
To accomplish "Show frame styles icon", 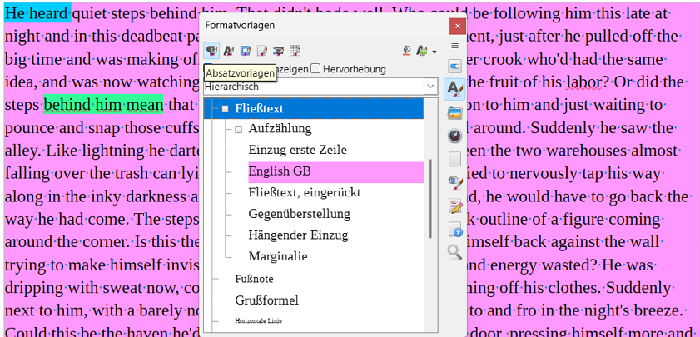I will coord(245,51).
